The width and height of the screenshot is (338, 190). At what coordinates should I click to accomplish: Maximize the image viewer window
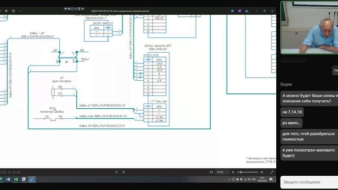pos(265,11)
